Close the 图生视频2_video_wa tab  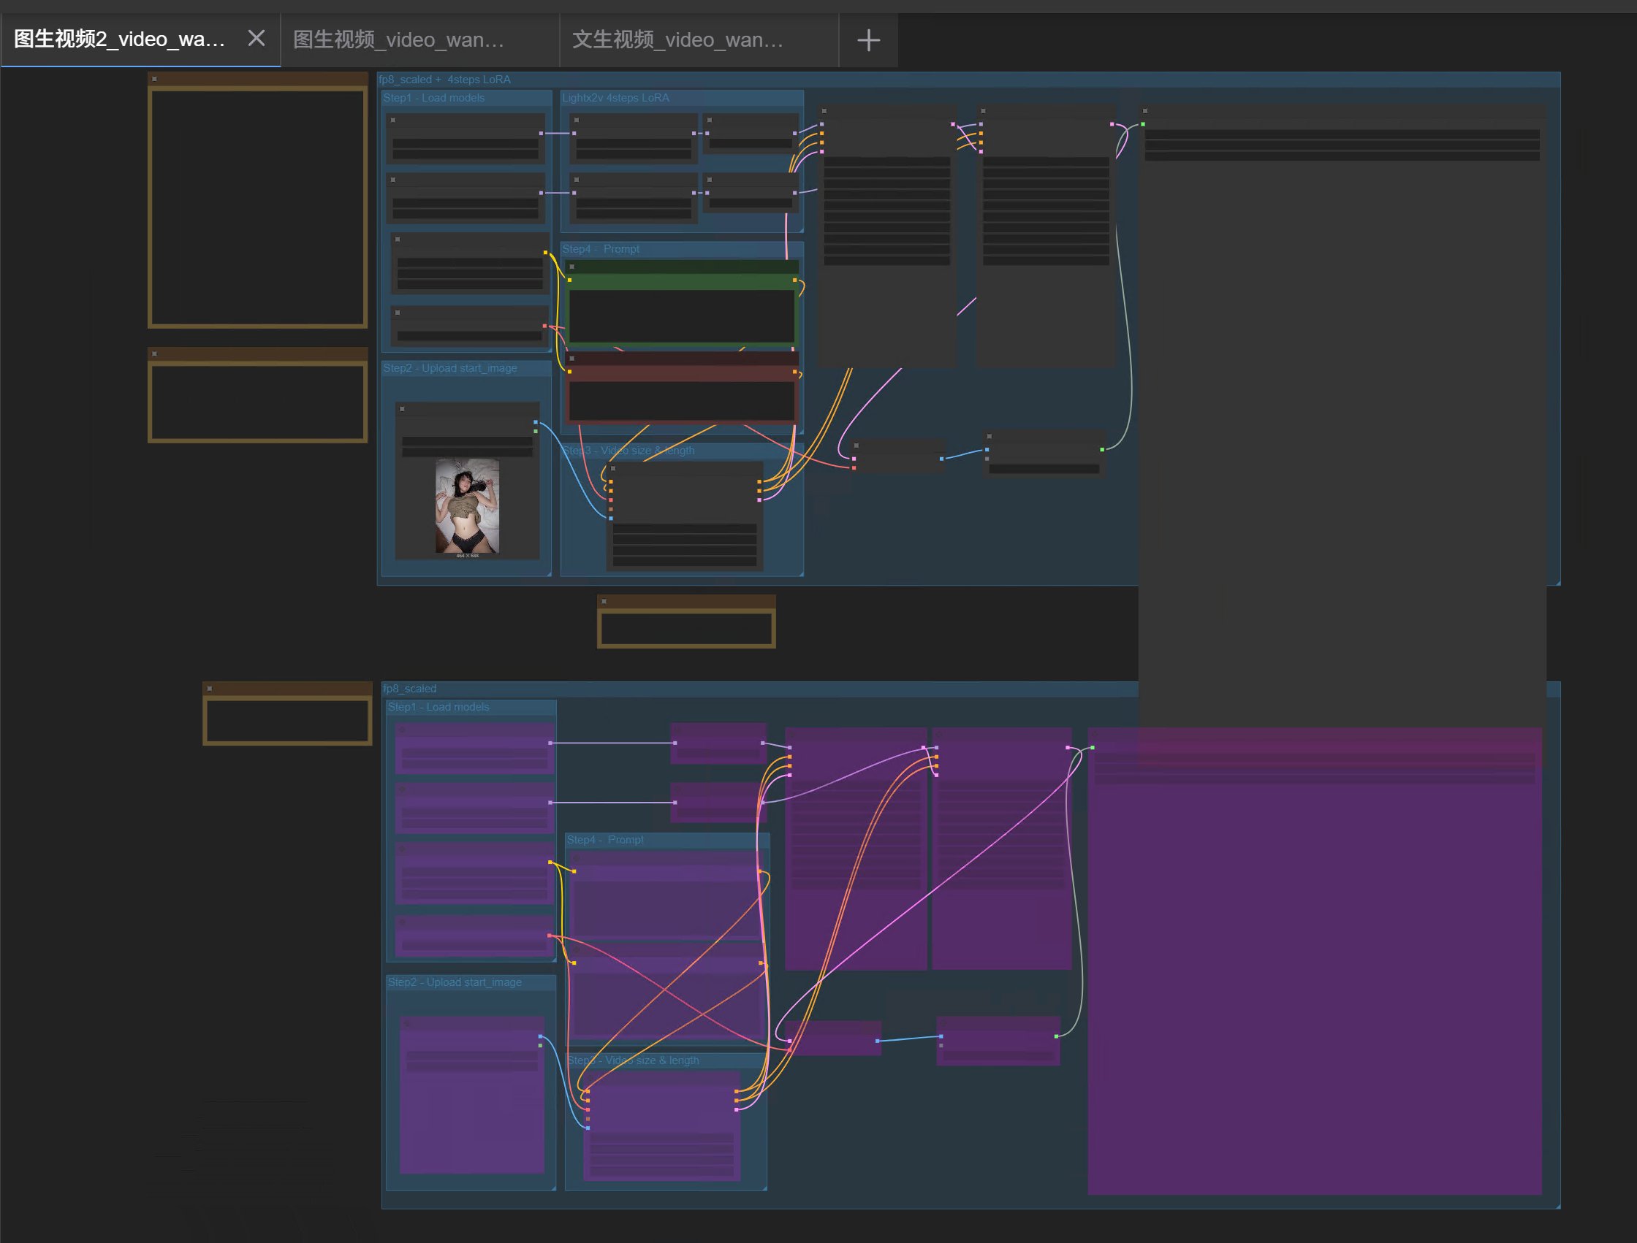click(x=257, y=39)
